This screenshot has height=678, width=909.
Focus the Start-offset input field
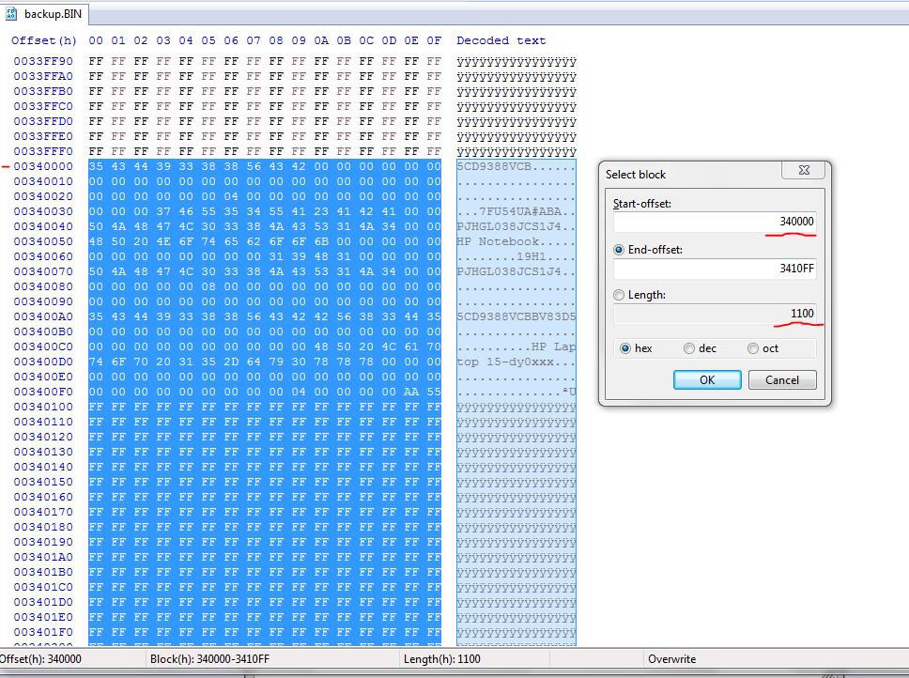pyautogui.click(x=715, y=222)
